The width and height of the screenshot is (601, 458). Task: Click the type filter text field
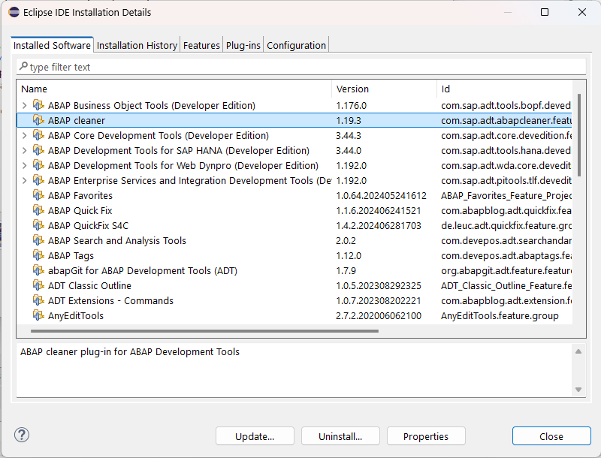pos(301,67)
